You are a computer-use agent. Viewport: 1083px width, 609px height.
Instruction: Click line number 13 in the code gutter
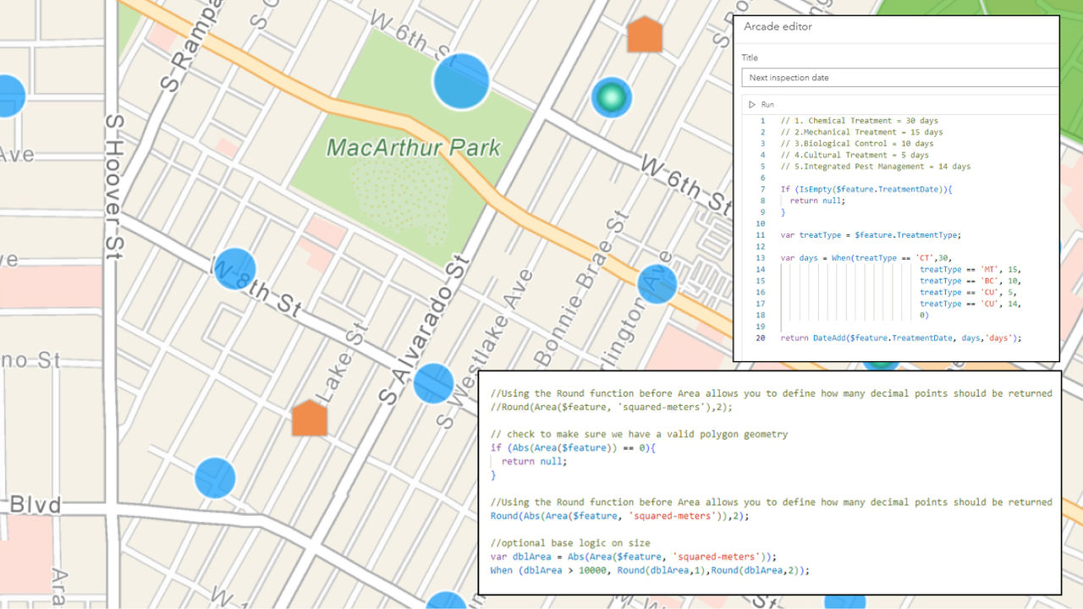pyautogui.click(x=760, y=257)
